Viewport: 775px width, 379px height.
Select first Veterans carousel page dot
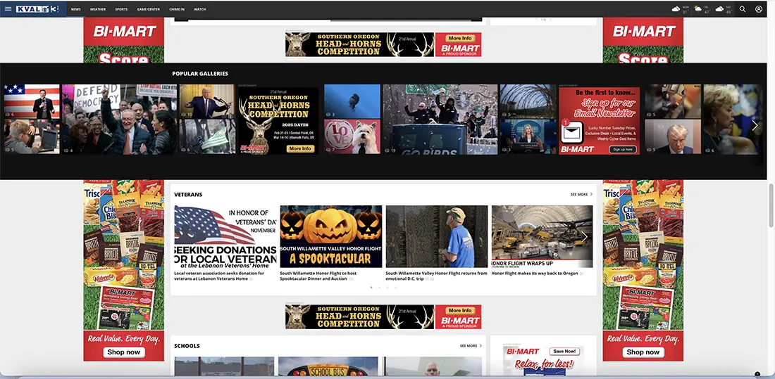(371, 287)
